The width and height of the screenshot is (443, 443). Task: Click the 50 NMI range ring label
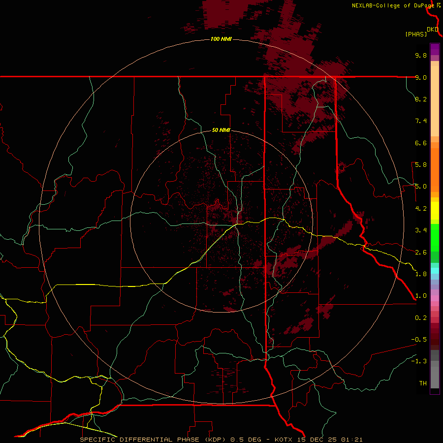(x=221, y=130)
